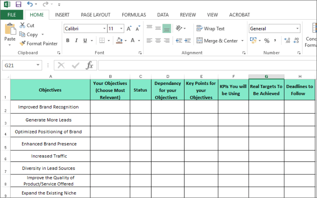
Task: Click the Paste button
Action: pos(10,33)
